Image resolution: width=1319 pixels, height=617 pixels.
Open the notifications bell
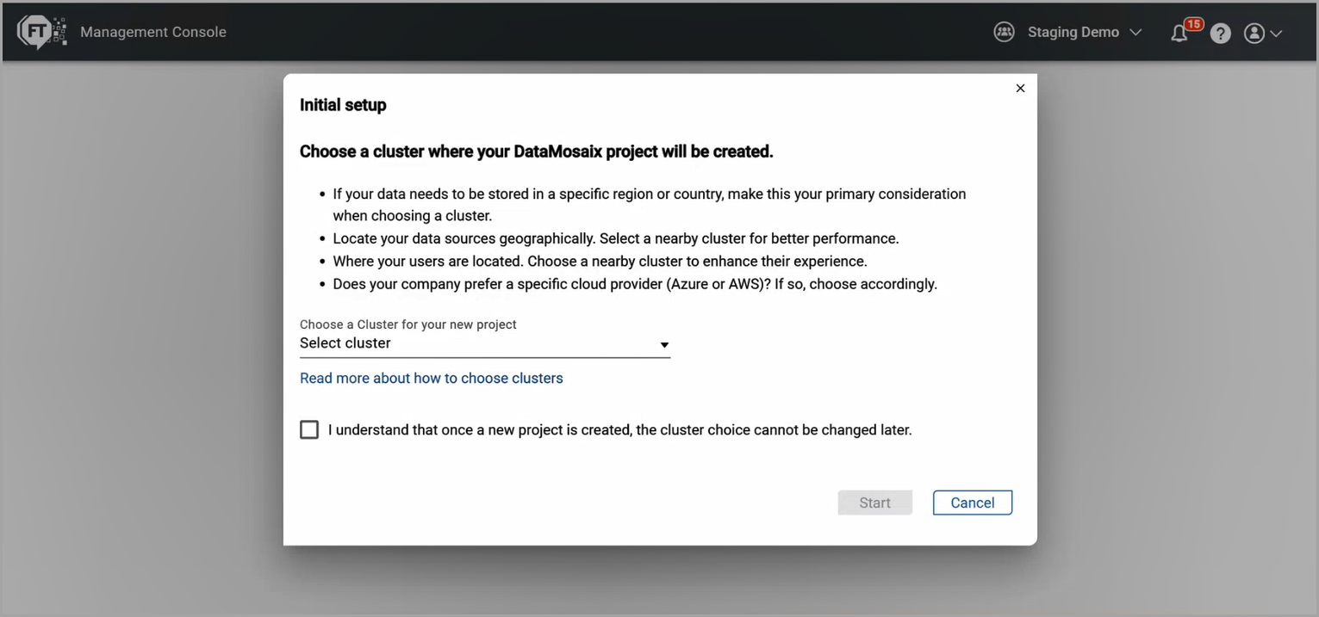pos(1179,34)
